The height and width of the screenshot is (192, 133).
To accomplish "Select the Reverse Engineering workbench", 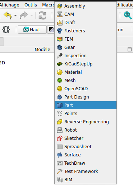I will pos(86,122).
